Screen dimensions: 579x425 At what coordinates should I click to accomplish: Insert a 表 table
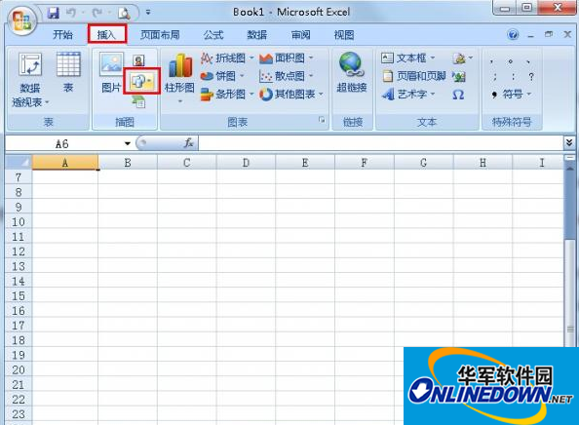pos(68,72)
